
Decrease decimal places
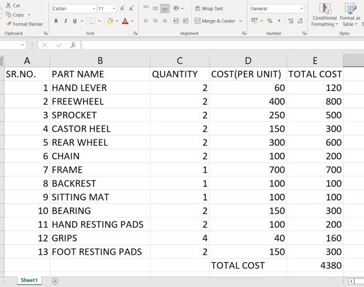coord(300,21)
